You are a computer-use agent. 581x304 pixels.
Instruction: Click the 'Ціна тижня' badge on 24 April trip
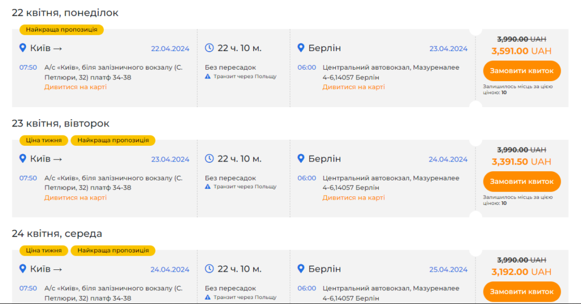44,250
